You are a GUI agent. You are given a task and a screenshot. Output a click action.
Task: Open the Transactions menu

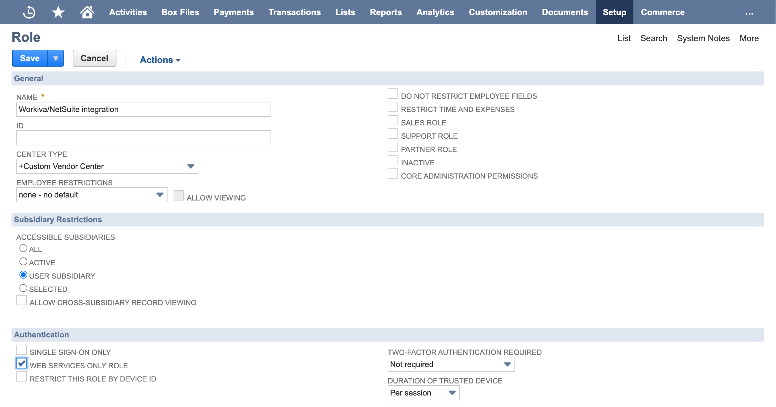(x=295, y=12)
